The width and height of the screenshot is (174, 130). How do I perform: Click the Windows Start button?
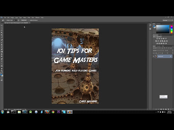[3, 112]
